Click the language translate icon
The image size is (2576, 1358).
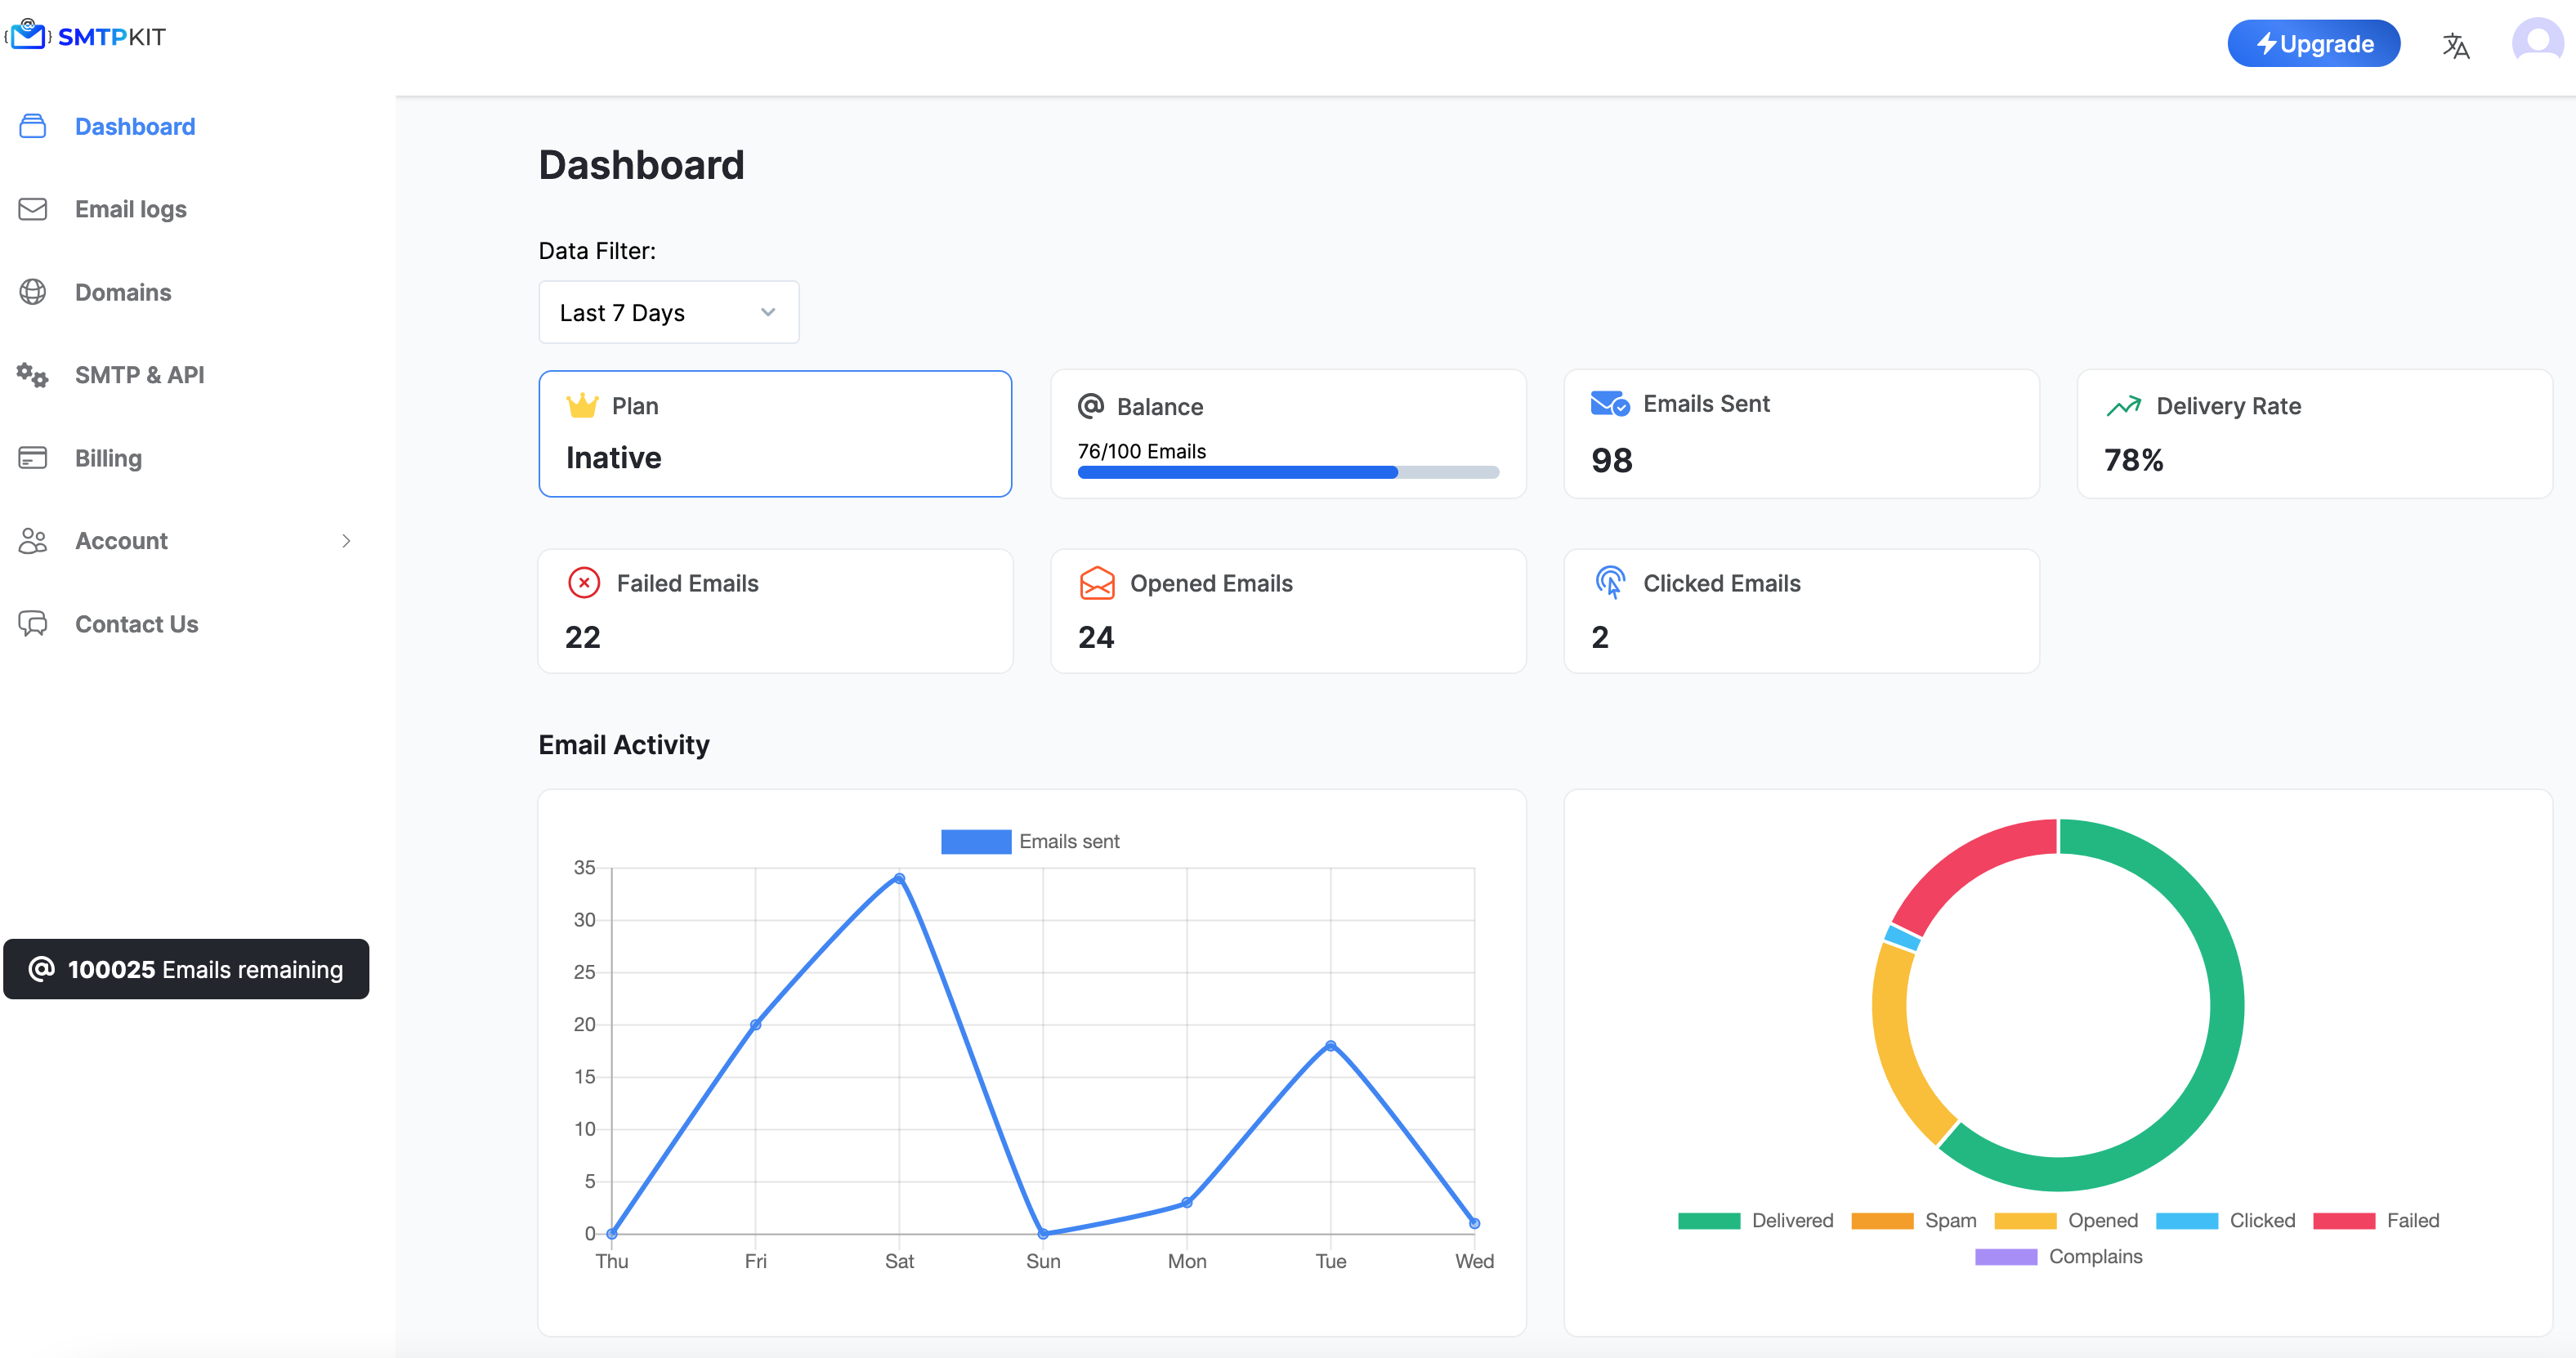pos(2455,45)
